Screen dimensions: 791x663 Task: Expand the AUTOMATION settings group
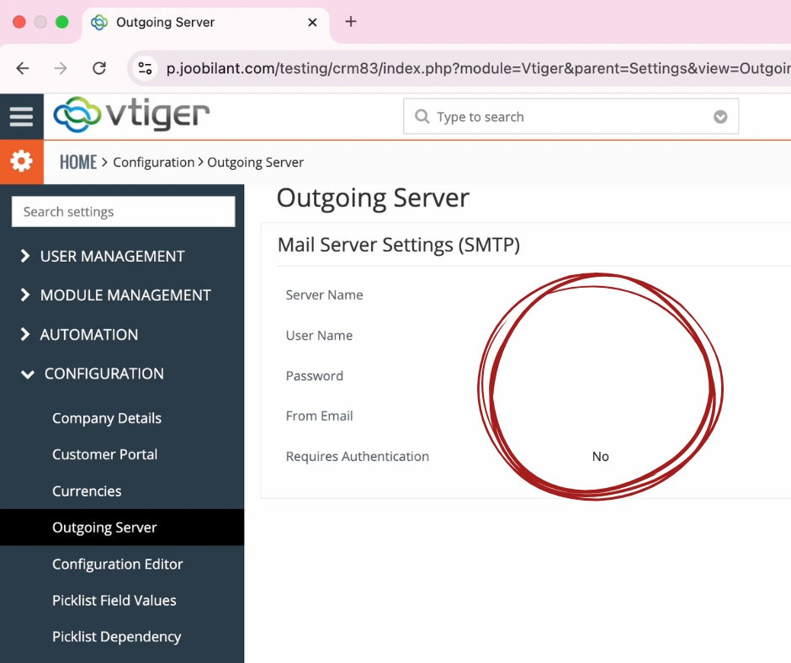88,334
